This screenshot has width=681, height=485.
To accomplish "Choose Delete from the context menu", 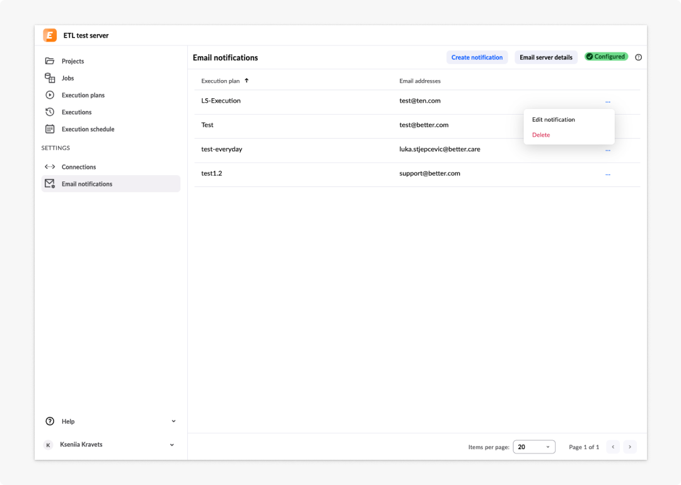I will coord(541,135).
